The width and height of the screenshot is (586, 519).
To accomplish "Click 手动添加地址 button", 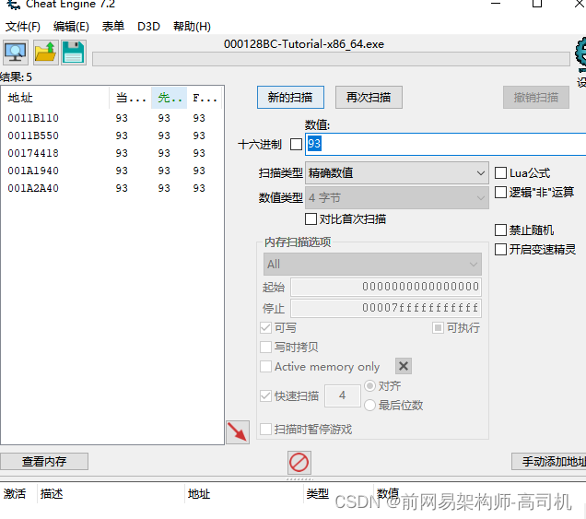I will [548, 462].
